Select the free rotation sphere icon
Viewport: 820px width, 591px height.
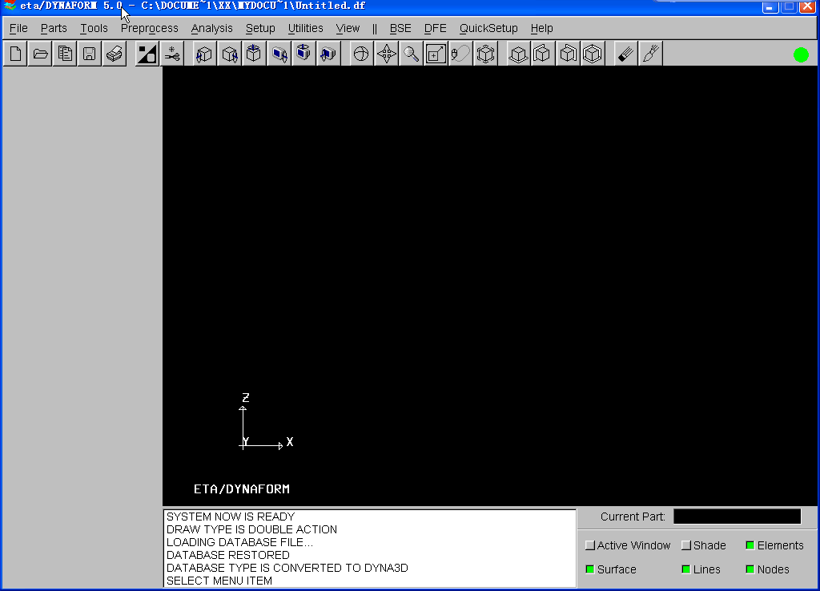pos(361,54)
